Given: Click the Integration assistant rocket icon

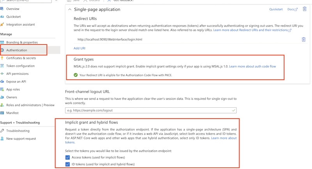Looking at the screenshot, I should (x=2, y=25).
